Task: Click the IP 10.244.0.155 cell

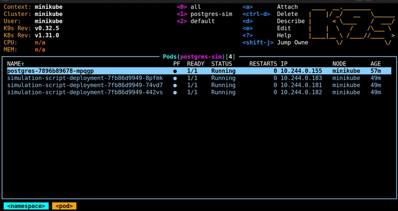Action: tap(301, 71)
